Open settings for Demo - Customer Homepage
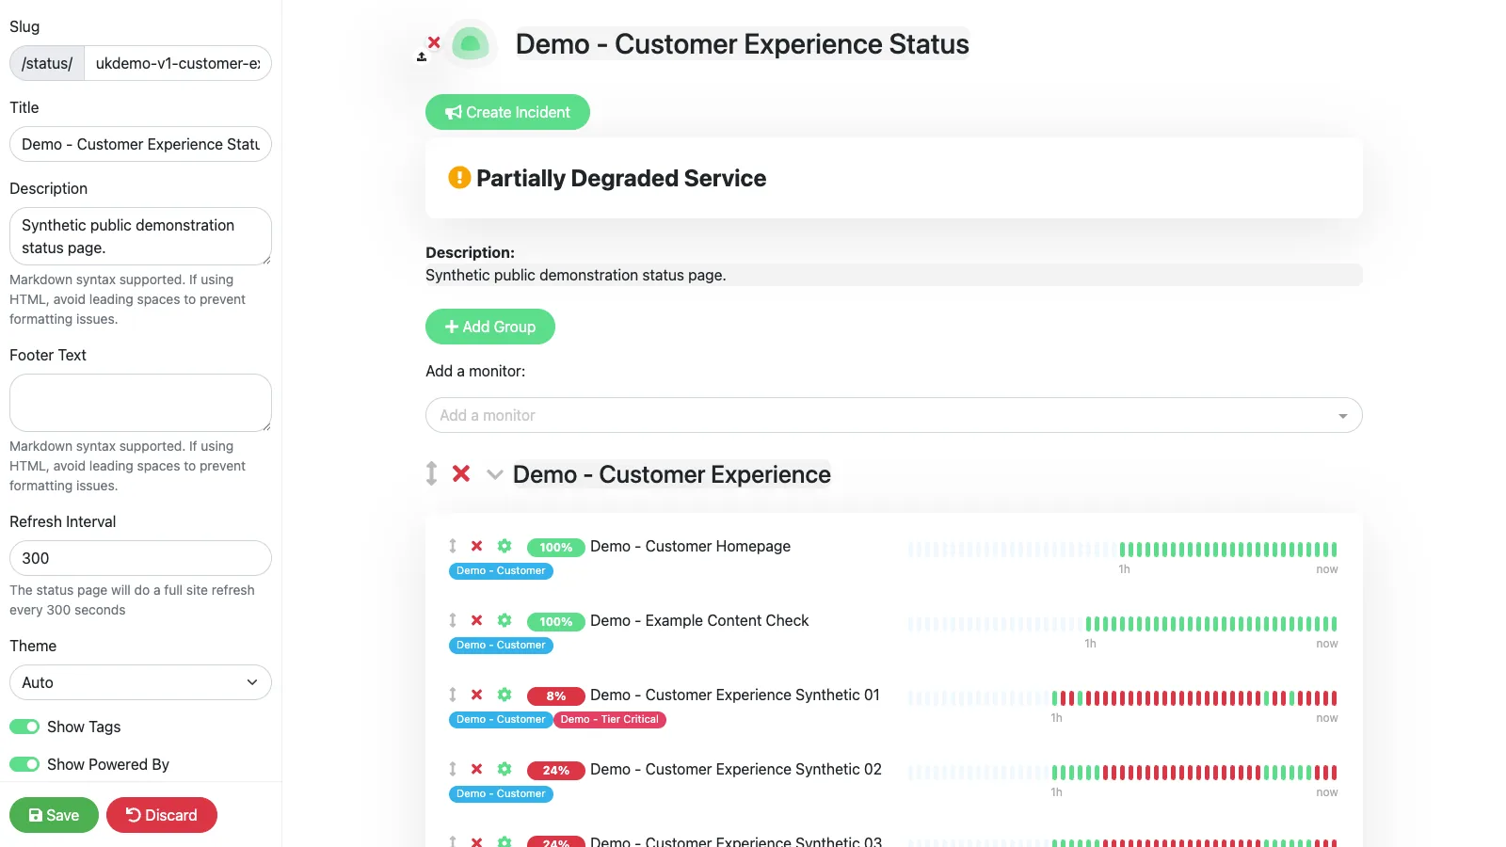Screen dimensions: 1506x847 (x=505, y=546)
